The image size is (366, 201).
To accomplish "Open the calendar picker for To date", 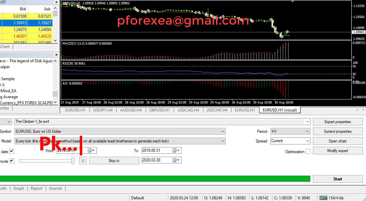I will point(176,150).
